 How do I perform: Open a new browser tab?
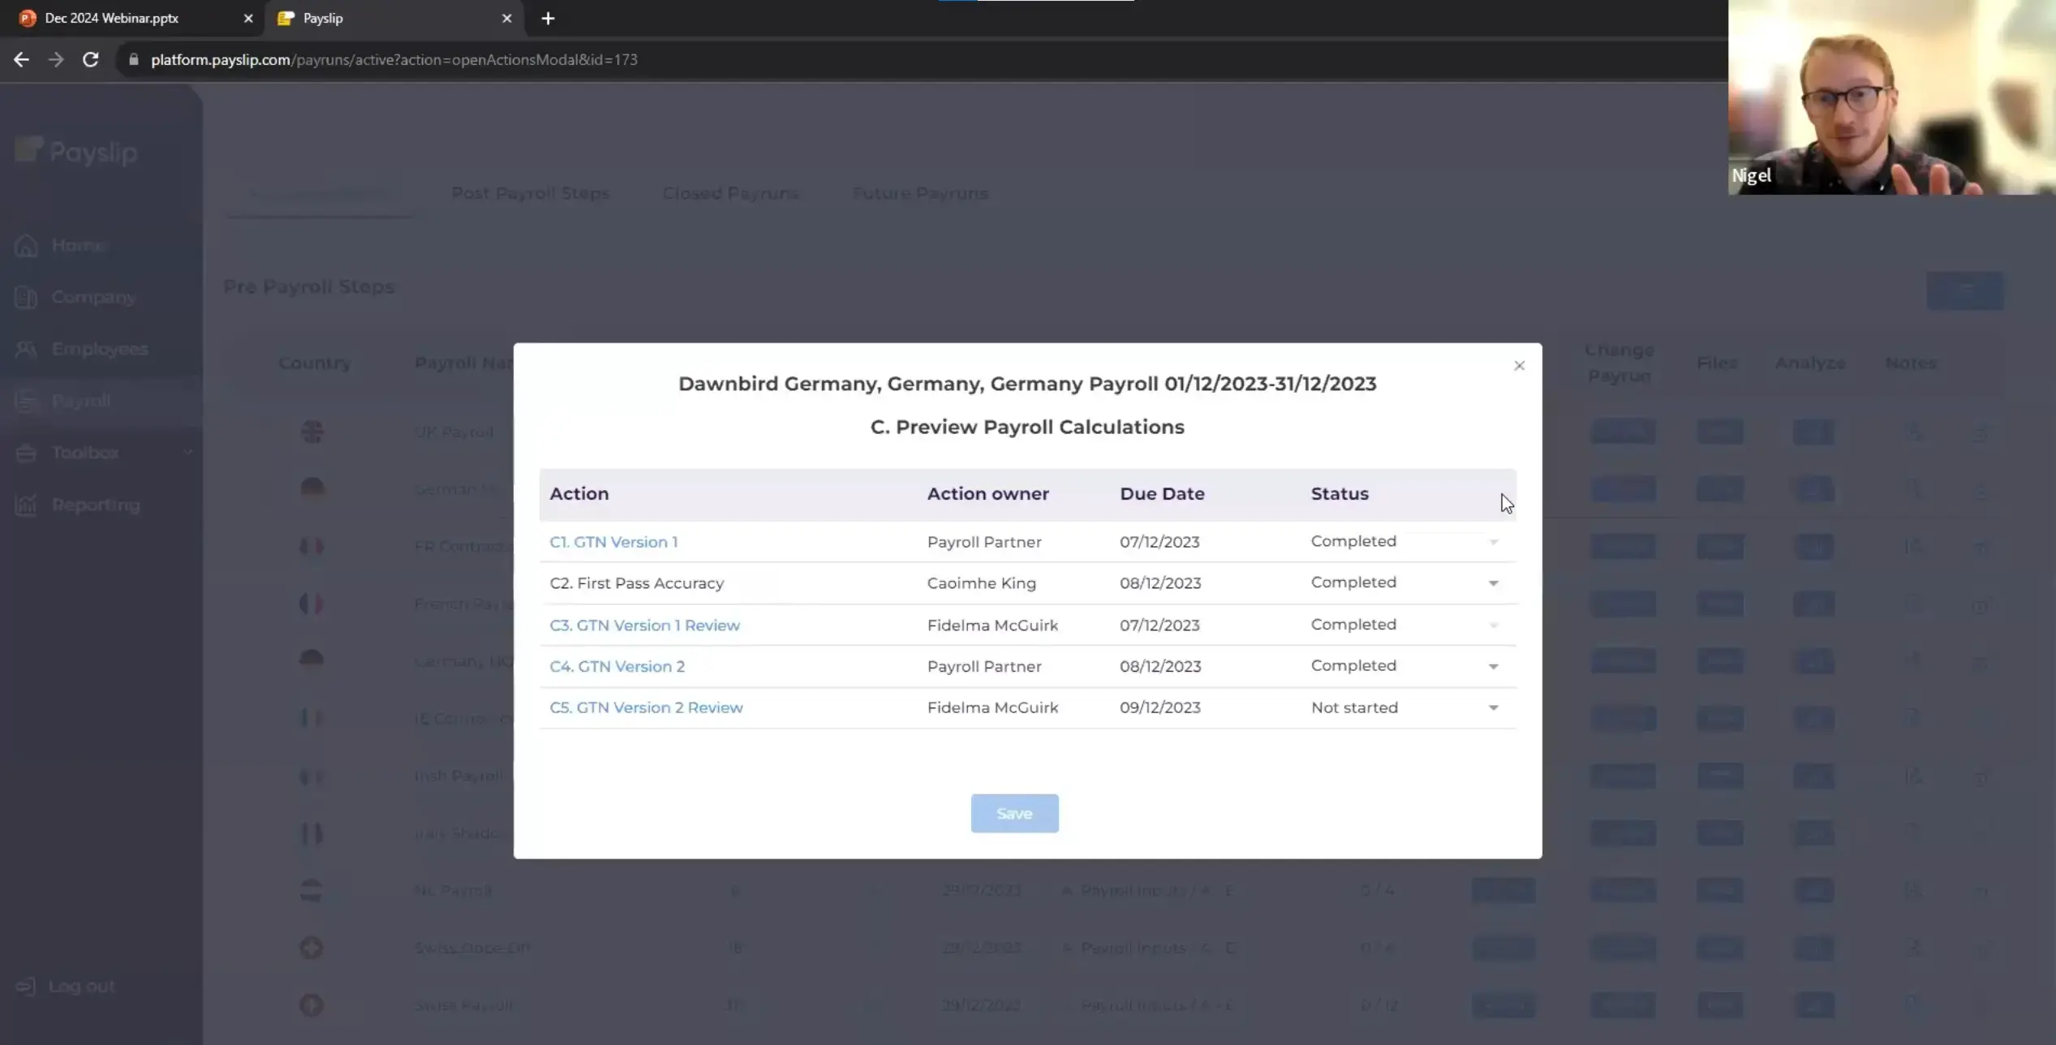click(548, 18)
